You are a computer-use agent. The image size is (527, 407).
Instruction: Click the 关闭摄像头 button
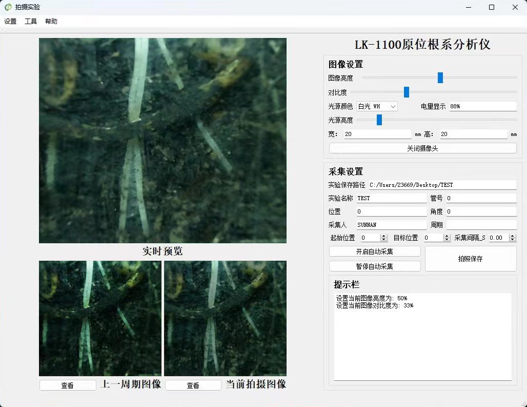pyautogui.click(x=422, y=148)
